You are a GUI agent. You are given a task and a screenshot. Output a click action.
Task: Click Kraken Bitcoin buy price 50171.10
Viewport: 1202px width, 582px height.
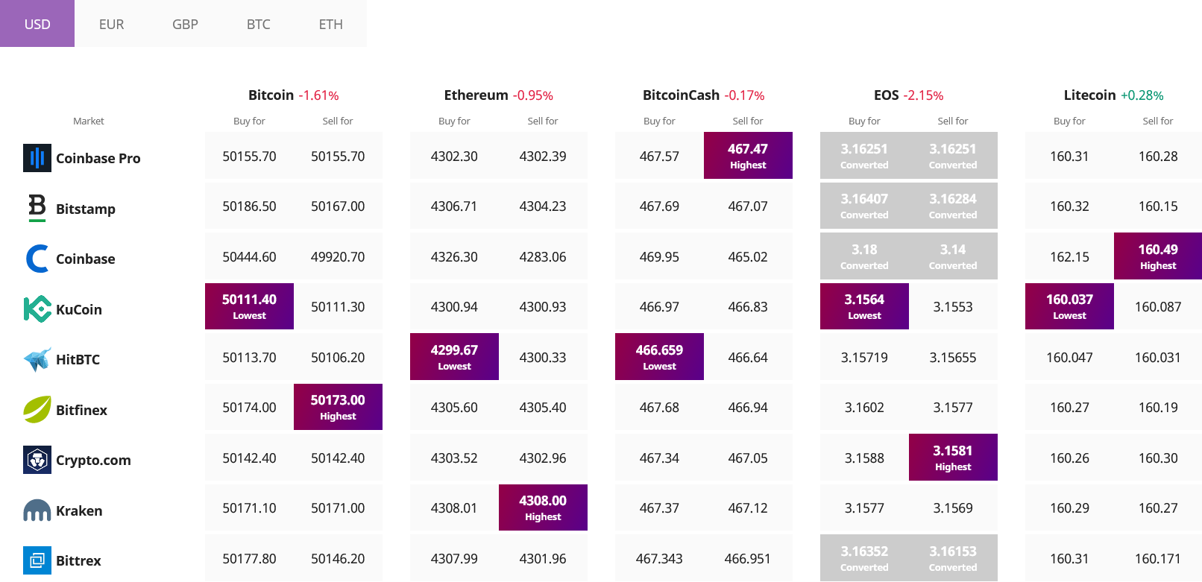(x=249, y=508)
